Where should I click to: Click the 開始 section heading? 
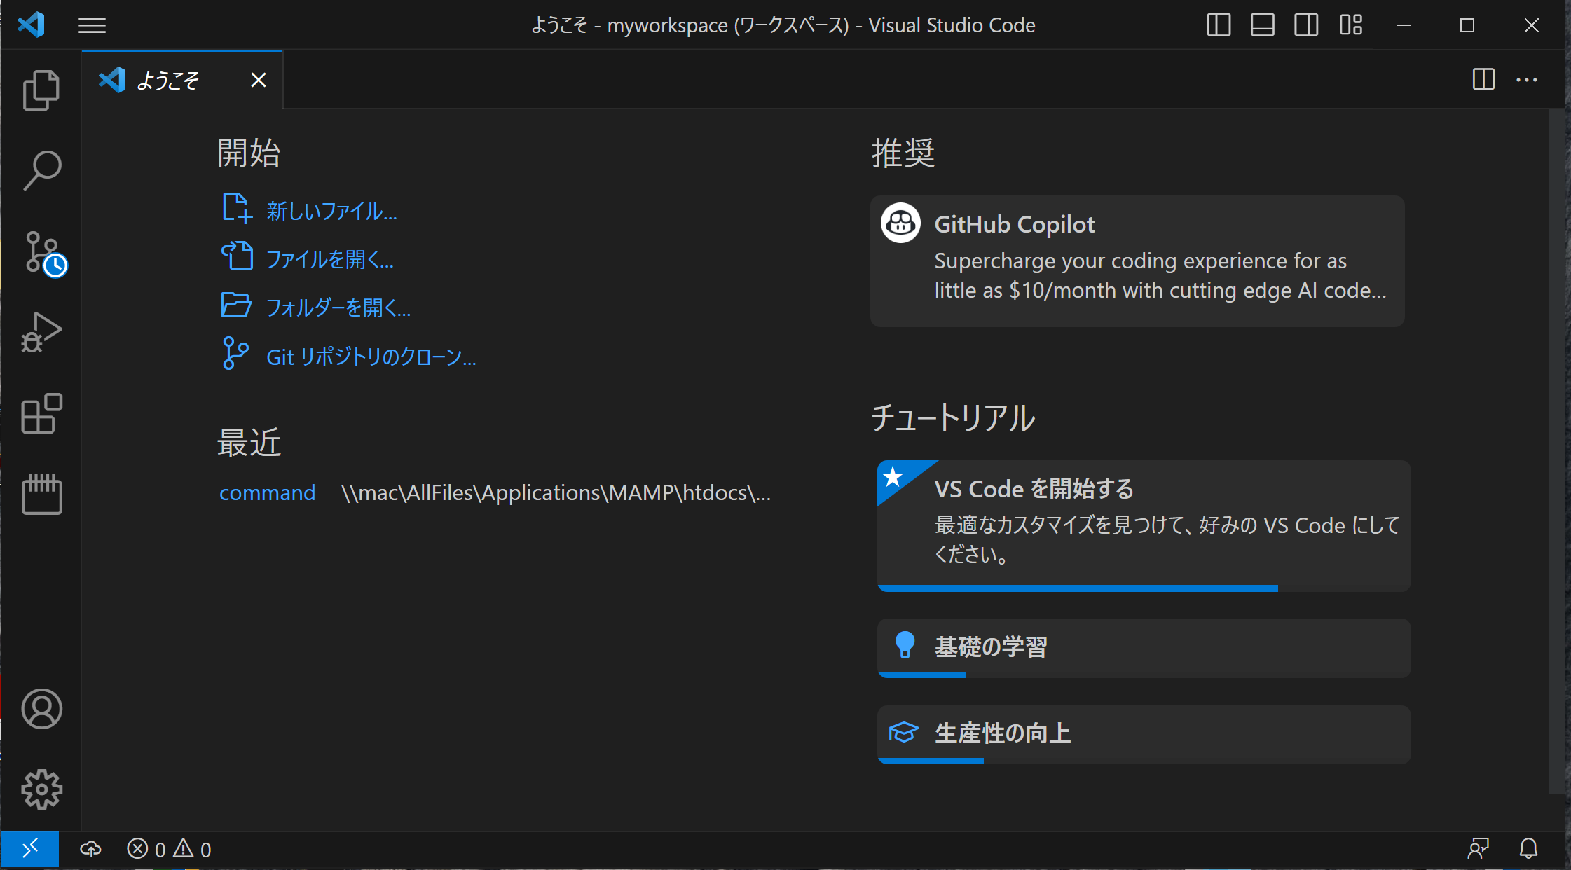click(249, 153)
